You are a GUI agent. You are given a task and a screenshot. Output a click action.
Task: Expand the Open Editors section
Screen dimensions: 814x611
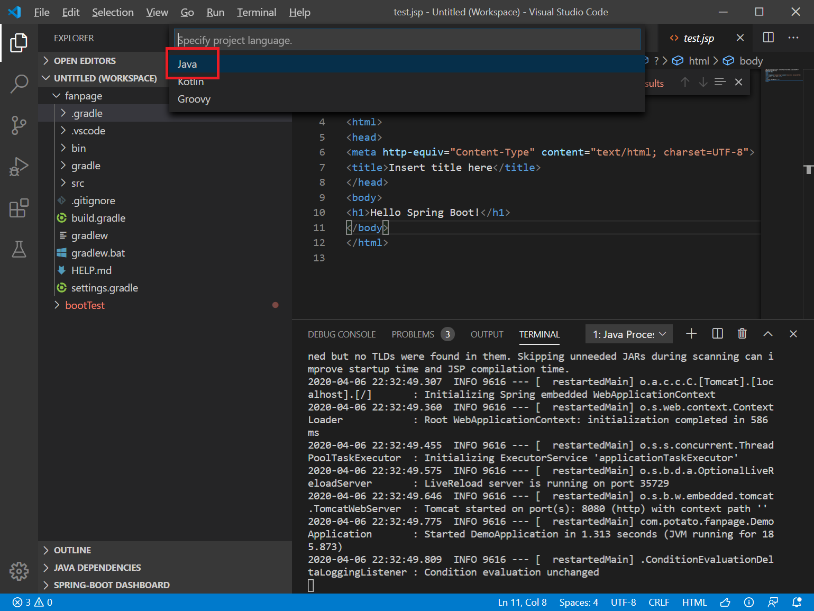click(85, 61)
